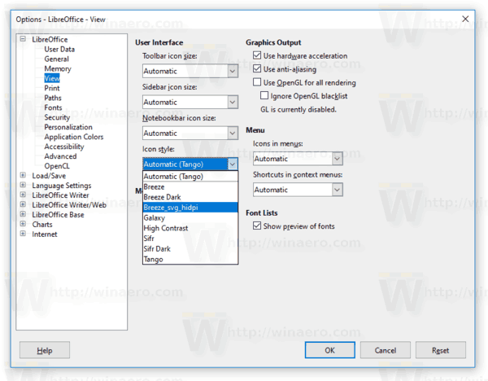Open Paths settings page
488x381 pixels.
tap(53, 98)
